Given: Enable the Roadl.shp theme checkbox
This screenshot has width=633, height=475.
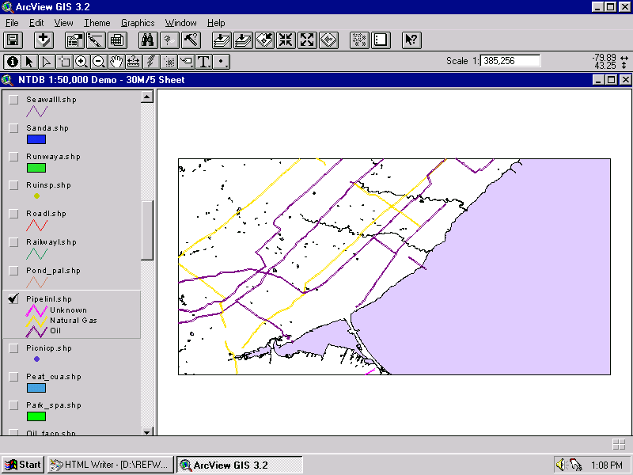Looking at the screenshot, I should [x=13, y=214].
